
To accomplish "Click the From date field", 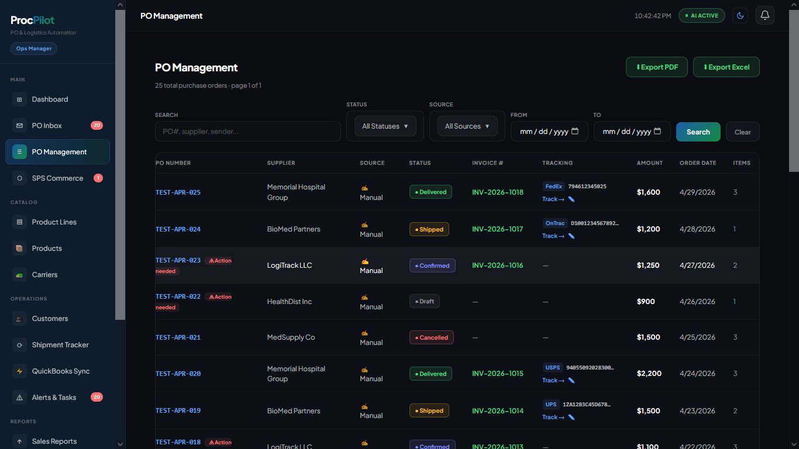I will point(549,132).
